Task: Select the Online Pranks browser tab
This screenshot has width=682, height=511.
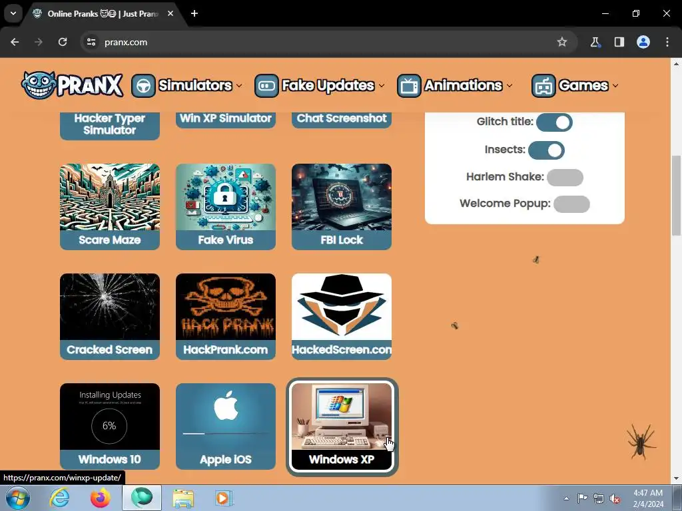Action: click(x=102, y=13)
